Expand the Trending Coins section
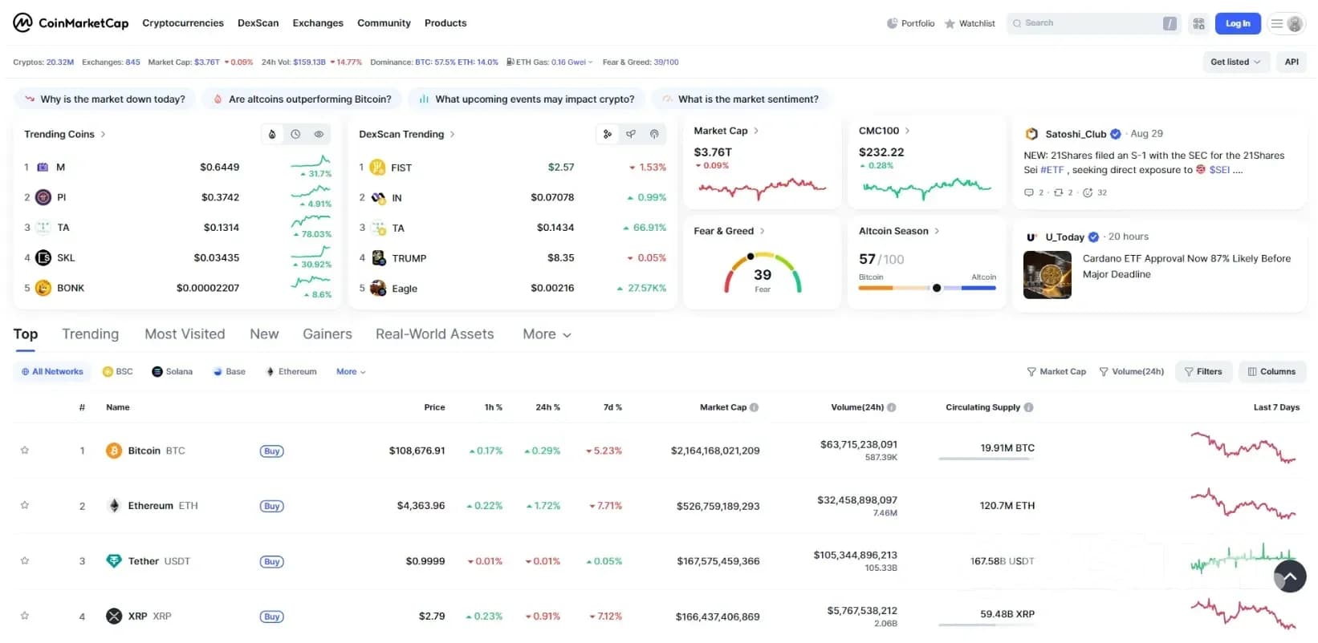Viewport: 1318px width, 643px height. [x=65, y=134]
